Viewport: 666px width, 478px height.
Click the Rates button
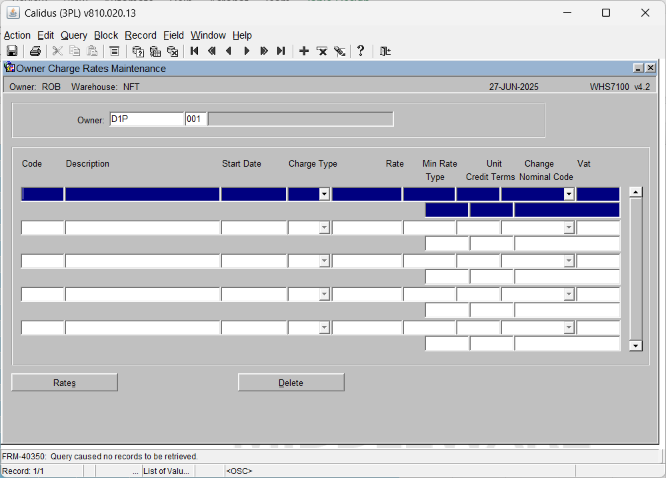coord(65,383)
